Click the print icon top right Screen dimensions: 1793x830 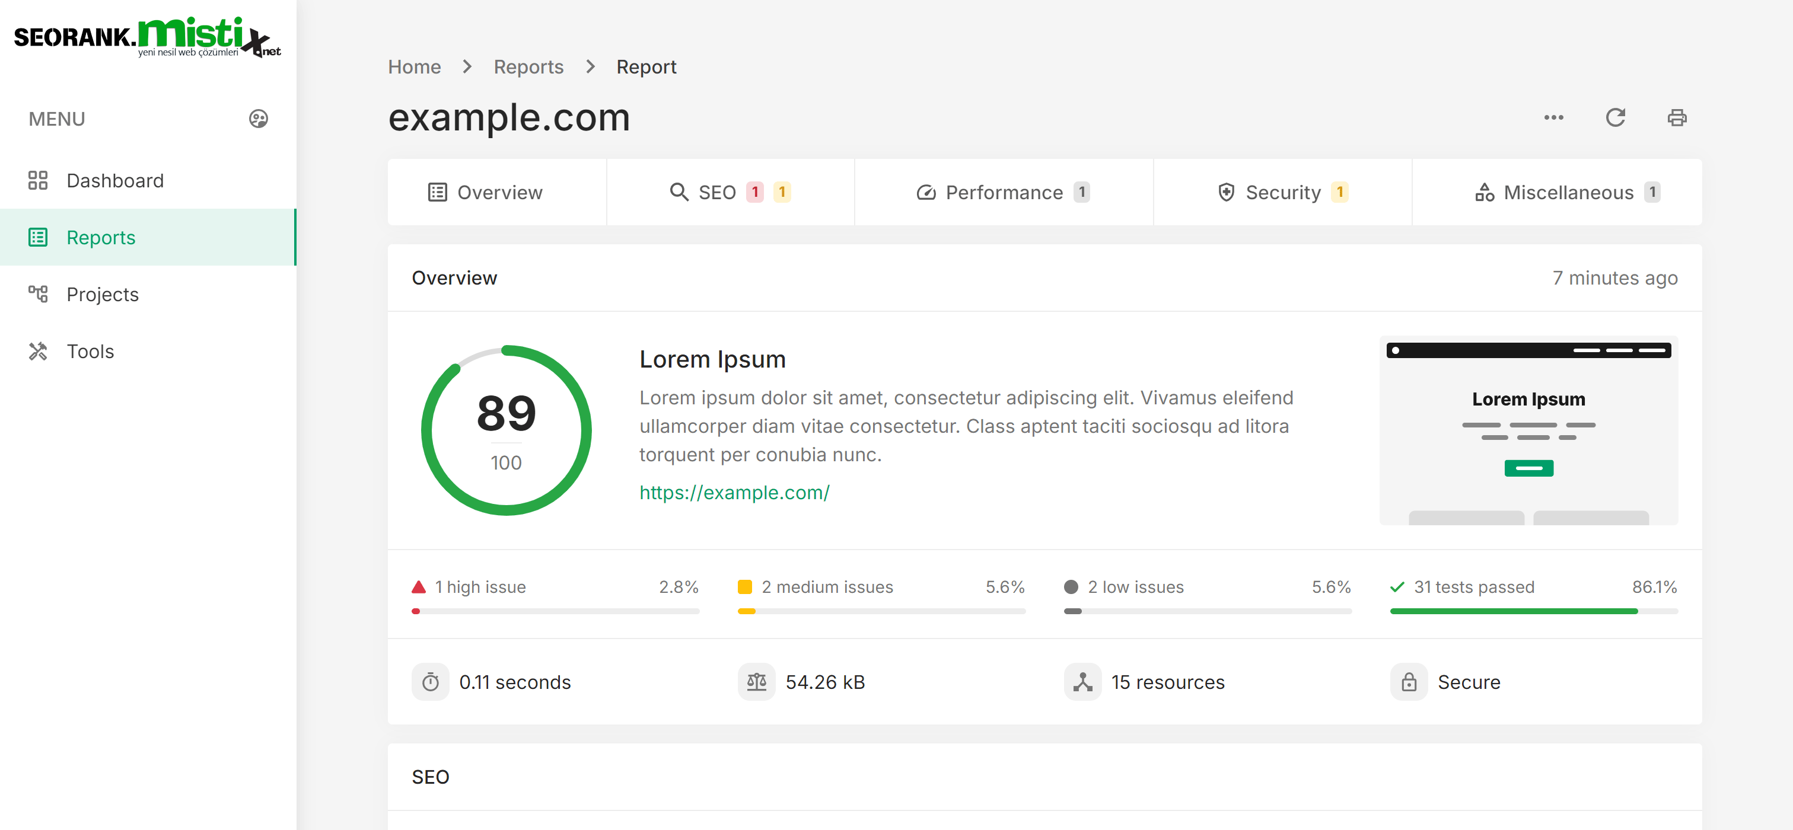1677,118
